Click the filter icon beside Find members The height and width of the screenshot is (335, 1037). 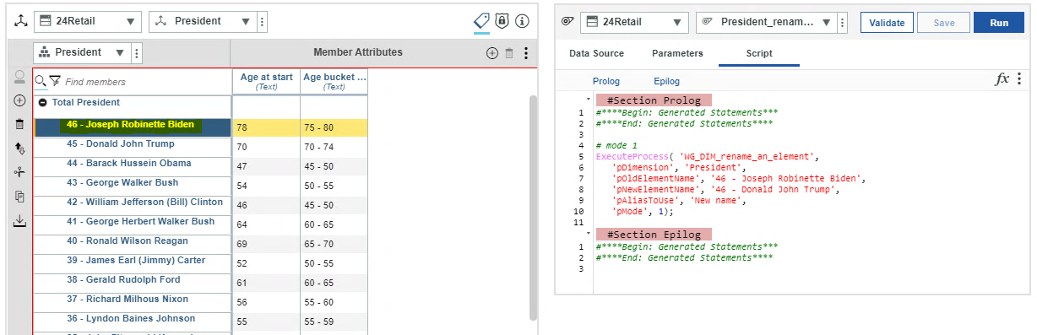[55, 81]
